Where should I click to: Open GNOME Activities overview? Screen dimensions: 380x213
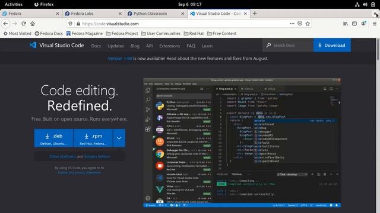tap(14, 4)
